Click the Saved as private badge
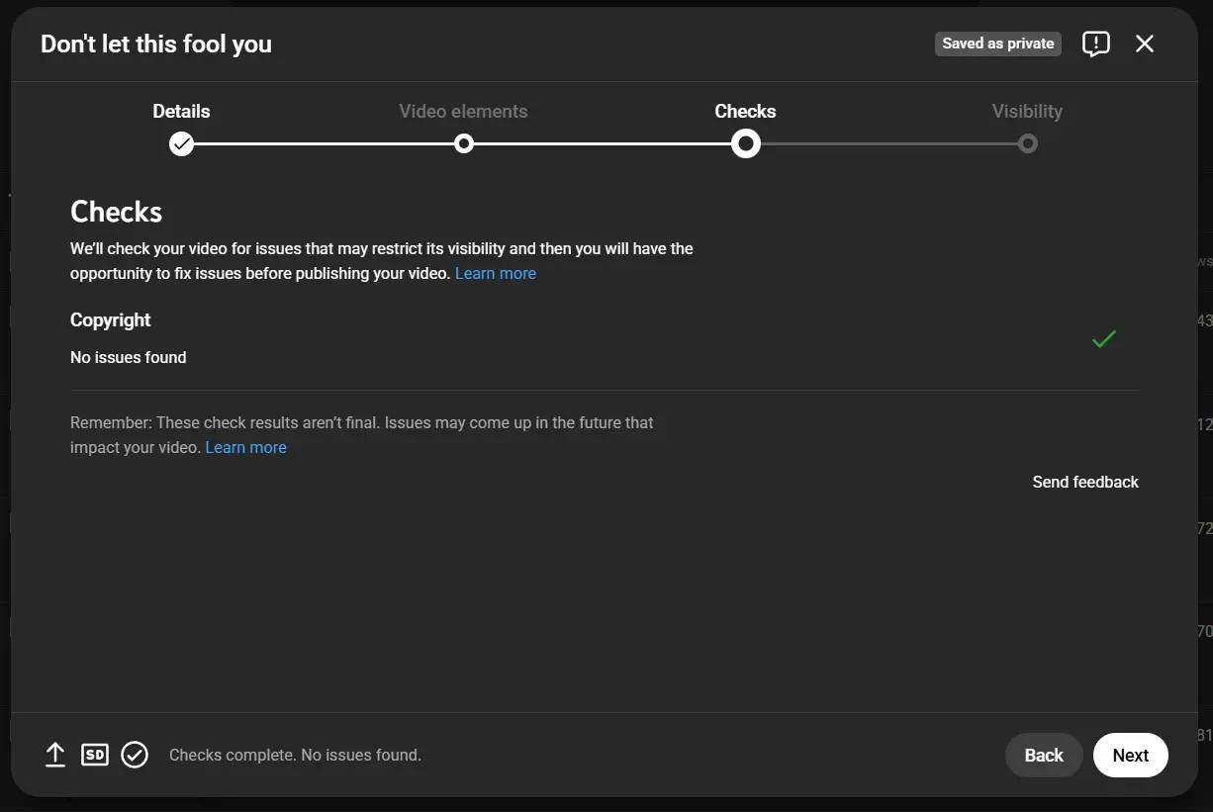1213x812 pixels. tap(998, 44)
